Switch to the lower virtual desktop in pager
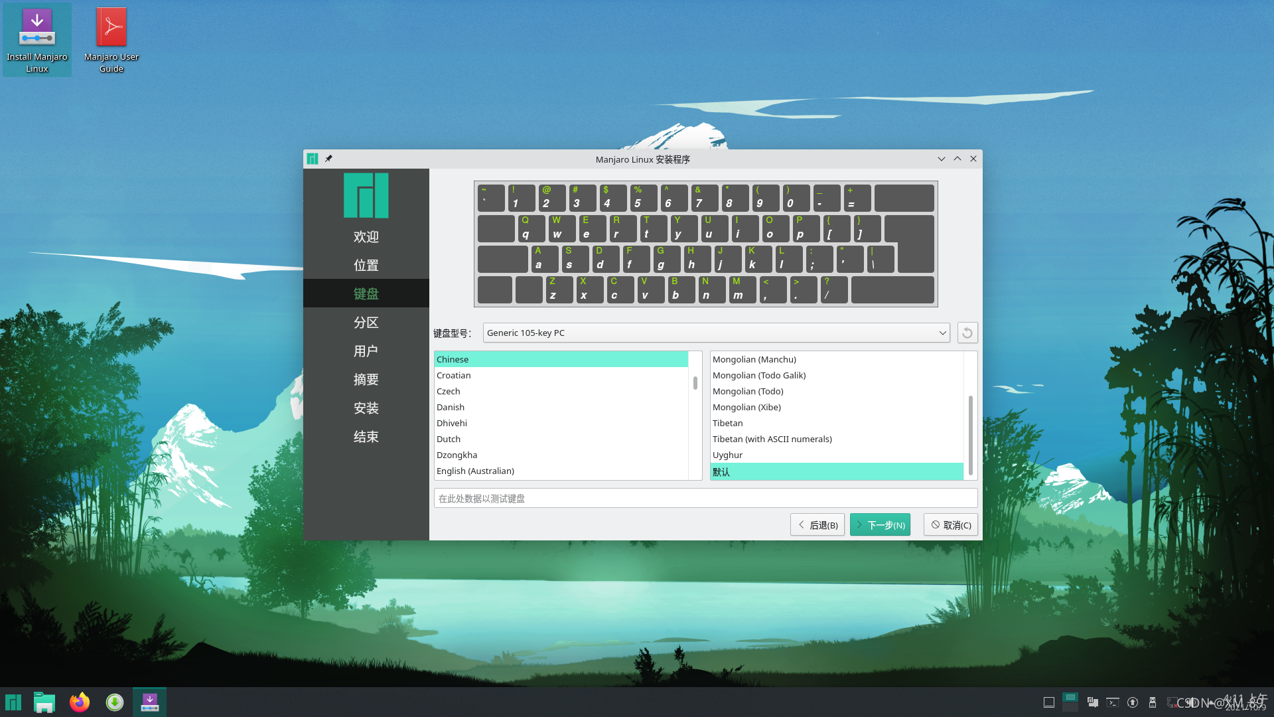The width and height of the screenshot is (1274, 717). [1070, 707]
